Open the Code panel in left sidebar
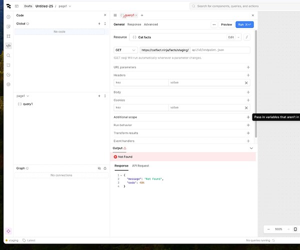The image size is (300, 250). click(x=9, y=46)
